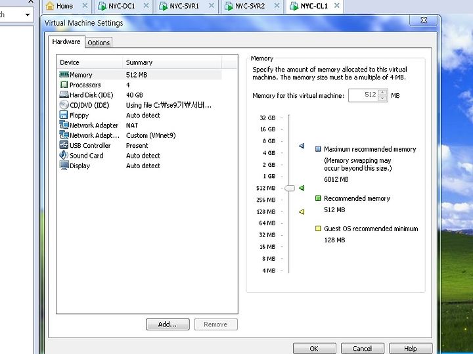Click the Custom (VMnet9) summary text
Viewport: 473px width, 354px height.
[x=151, y=135]
